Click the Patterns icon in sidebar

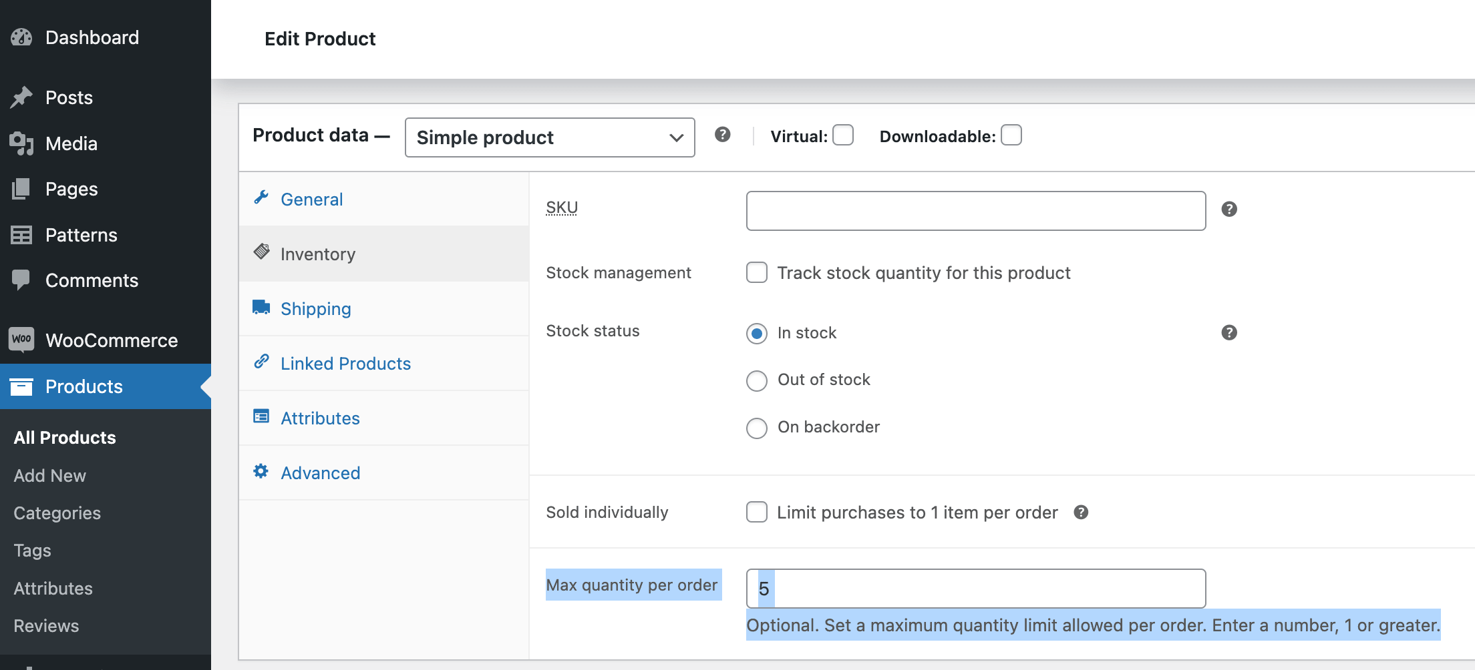21,235
